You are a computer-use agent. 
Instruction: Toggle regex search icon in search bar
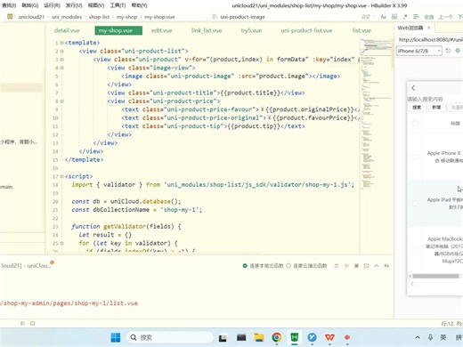pyautogui.click(x=405, y=17)
